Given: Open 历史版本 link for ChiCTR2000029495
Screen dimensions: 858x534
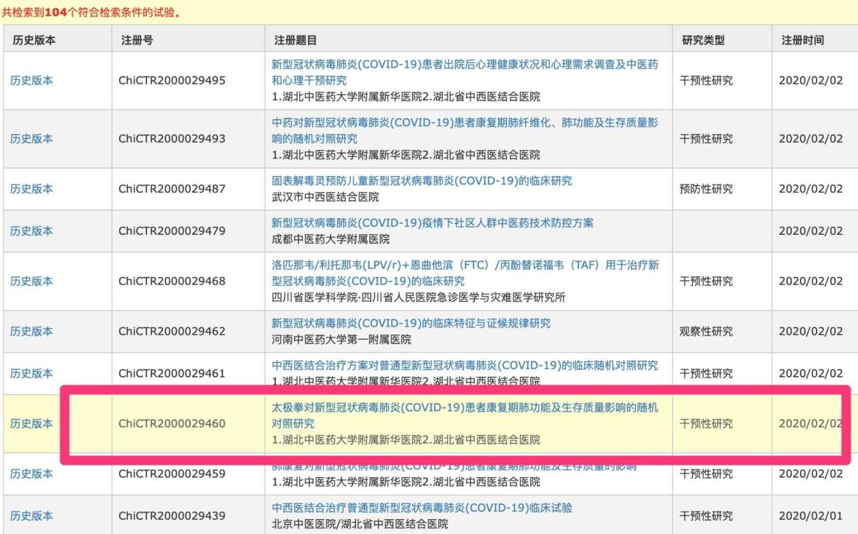Looking at the screenshot, I should [x=32, y=80].
